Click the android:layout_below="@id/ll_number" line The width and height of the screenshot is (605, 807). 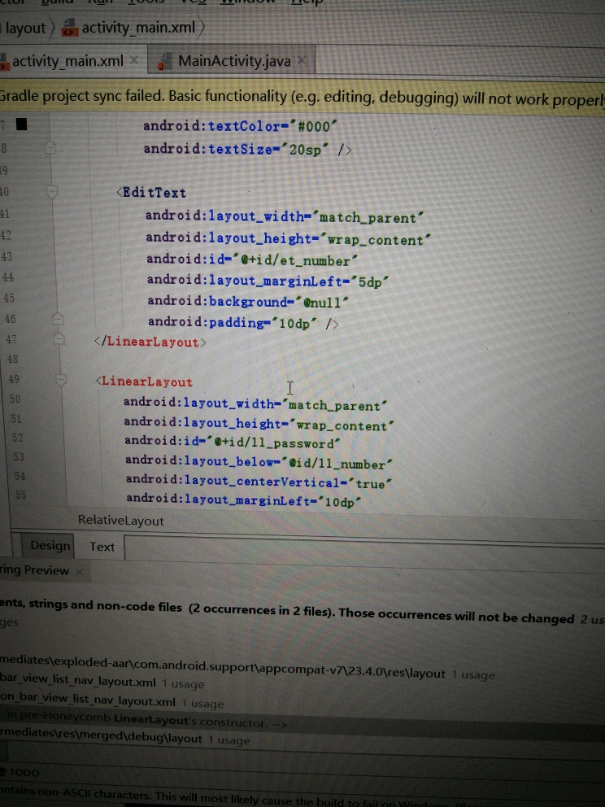click(259, 461)
